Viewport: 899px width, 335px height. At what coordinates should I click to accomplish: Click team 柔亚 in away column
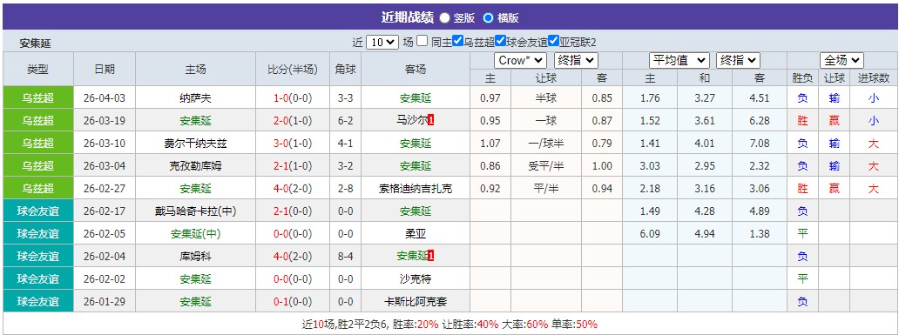pos(416,234)
